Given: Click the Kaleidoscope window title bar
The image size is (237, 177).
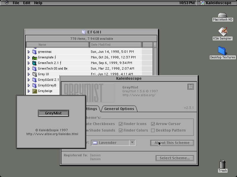Looking at the screenshot, I should (129, 78).
